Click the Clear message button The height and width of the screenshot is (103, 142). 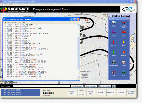point(91,86)
